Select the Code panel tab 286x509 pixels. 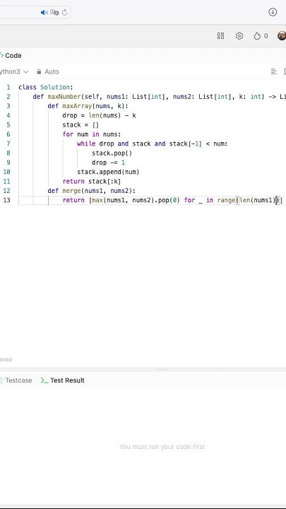[x=11, y=56]
